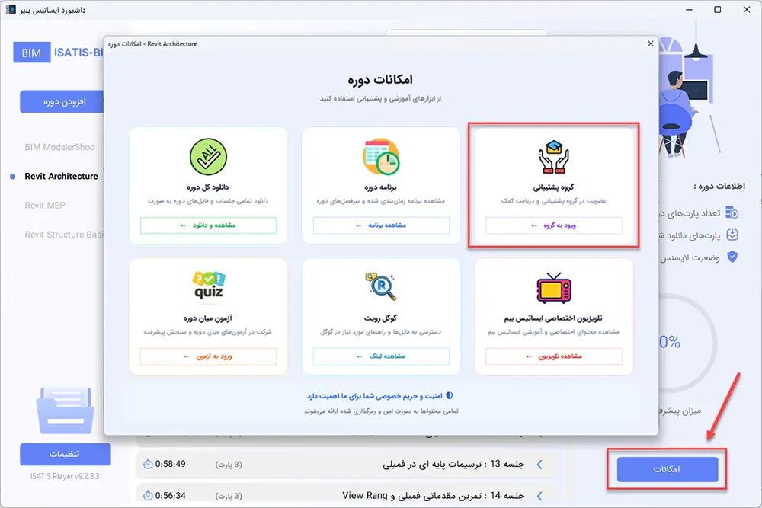Click the green ALL checkmark download icon
762x508 pixels.
coord(208,157)
